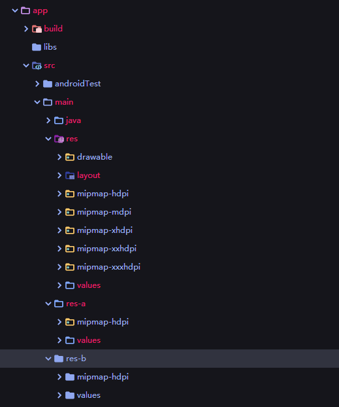
Task: Collapse the app root folder chevron
Action: (15, 10)
